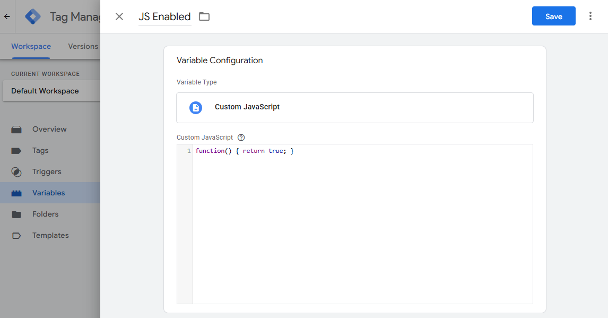Viewport: 608px width, 318px height.
Task: Click the Tag Manager diamond logo
Action: tap(33, 16)
